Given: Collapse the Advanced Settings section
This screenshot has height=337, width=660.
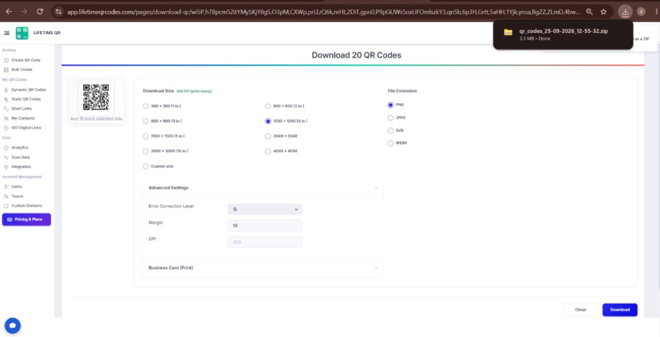Looking at the screenshot, I should pos(263,188).
